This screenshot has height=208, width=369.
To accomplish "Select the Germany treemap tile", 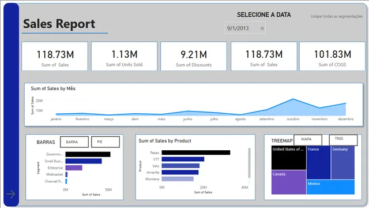I will click(x=343, y=162).
